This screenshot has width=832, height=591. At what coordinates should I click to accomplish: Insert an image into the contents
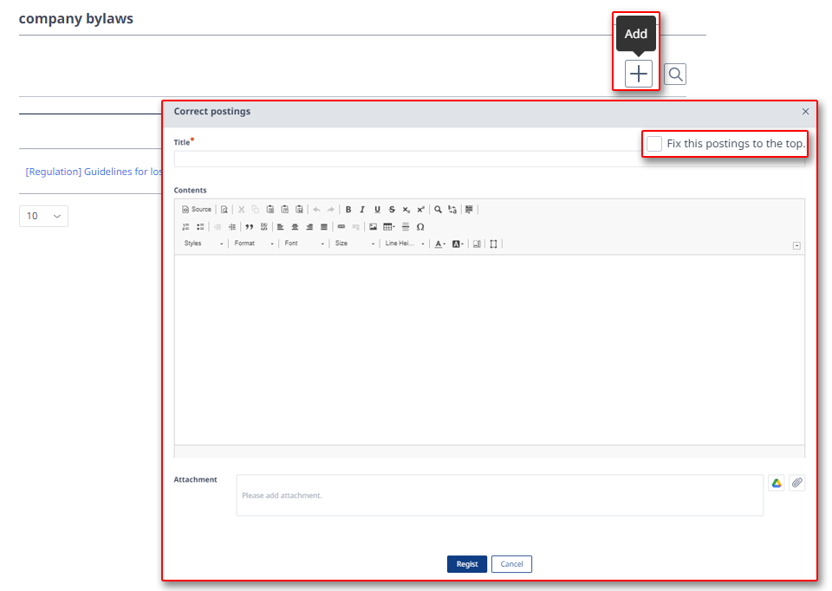(x=373, y=227)
